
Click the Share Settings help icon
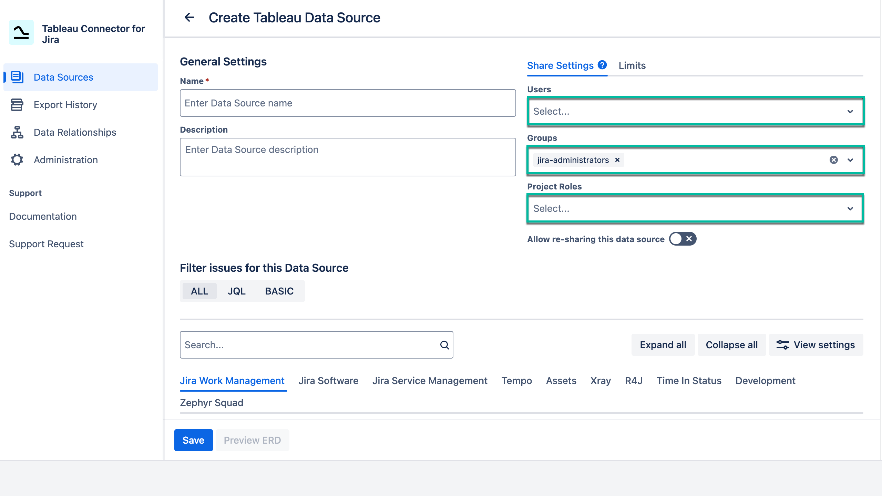coord(602,65)
